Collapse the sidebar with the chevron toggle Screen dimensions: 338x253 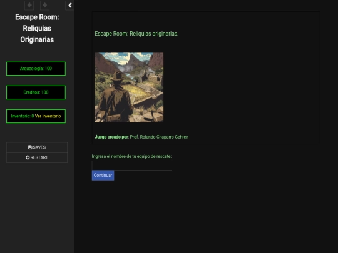click(x=70, y=5)
